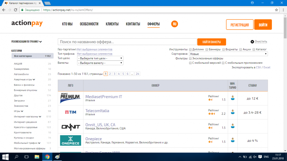Enable the Акции checkbox
The width and height of the screenshot is (287, 161).
pos(240,49)
